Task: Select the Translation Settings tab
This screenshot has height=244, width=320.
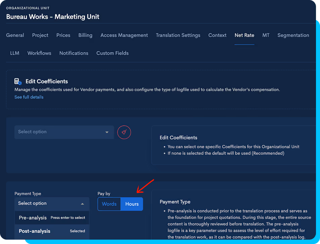Action: click(178, 35)
